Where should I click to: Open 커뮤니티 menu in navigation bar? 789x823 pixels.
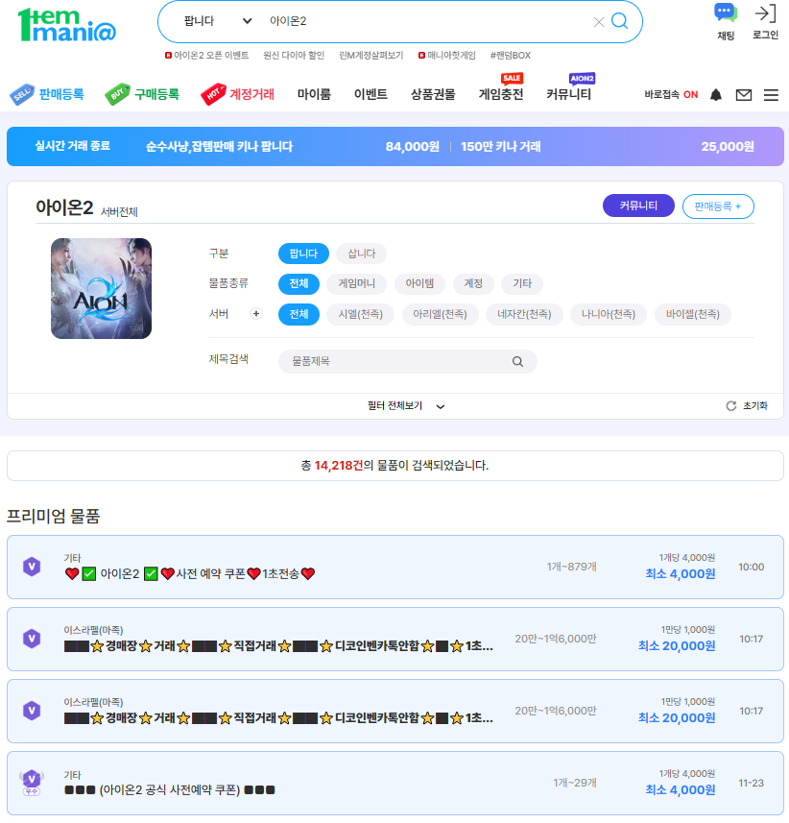point(568,94)
